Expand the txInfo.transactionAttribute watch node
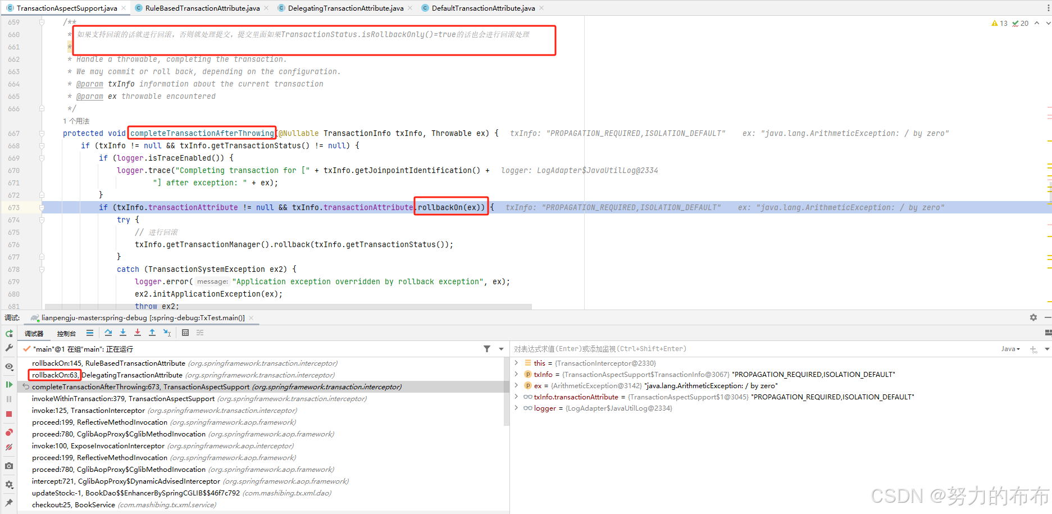Screen dimensions: 1052x514 point(516,397)
